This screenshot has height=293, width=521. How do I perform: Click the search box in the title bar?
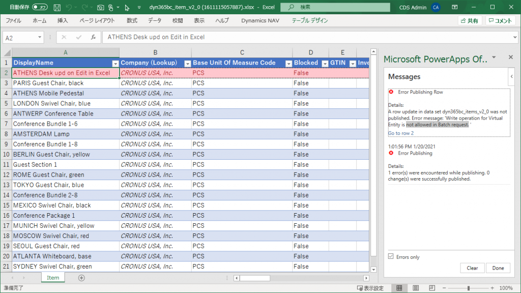(335, 7)
